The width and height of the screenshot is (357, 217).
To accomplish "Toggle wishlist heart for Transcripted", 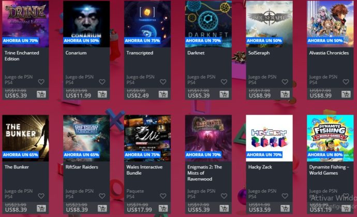I will click(163, 82).
